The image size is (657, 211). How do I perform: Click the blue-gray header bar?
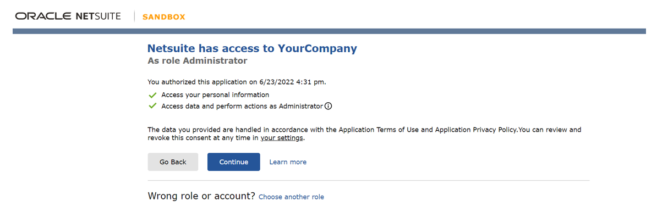click(329, 31)
